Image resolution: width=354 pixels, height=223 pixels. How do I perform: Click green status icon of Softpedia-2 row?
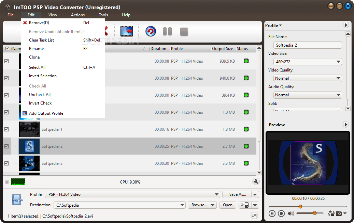click(x=246, y=146)
